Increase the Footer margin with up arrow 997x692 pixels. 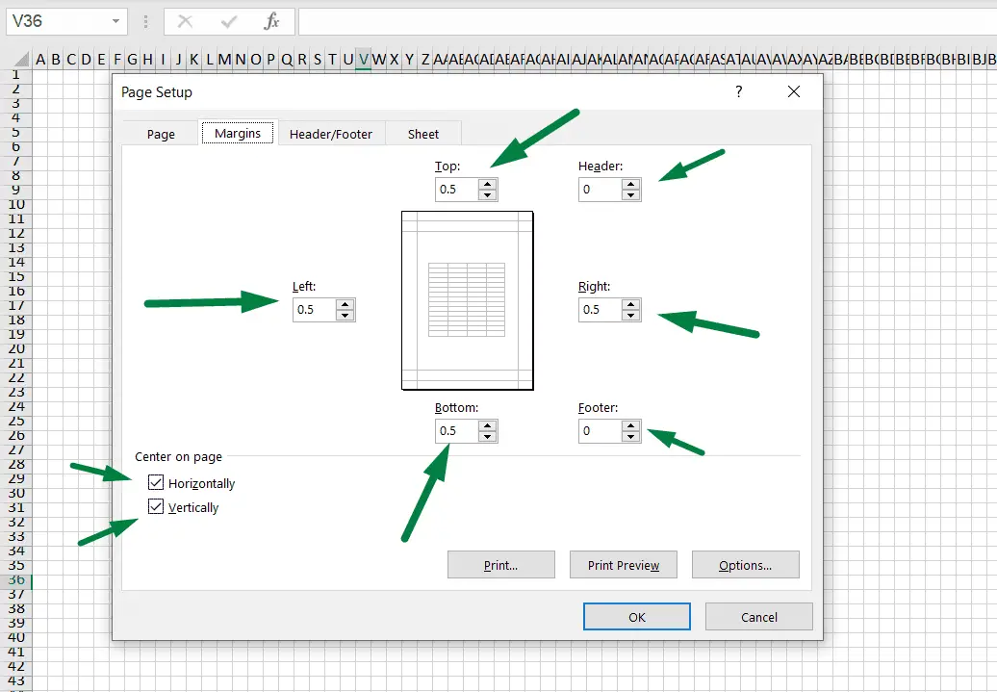tap(630, 425)
